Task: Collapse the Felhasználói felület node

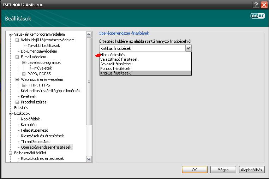Action: pyautogui.click(x=10, y=153)
